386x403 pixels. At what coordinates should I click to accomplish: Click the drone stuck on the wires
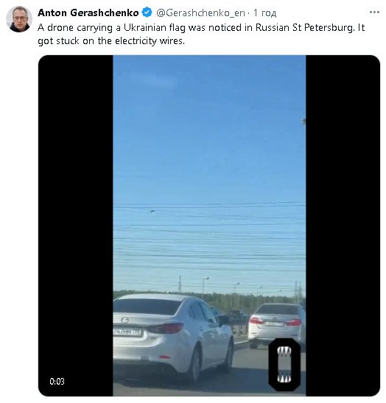pyautogui.click(x=152, y=211)
